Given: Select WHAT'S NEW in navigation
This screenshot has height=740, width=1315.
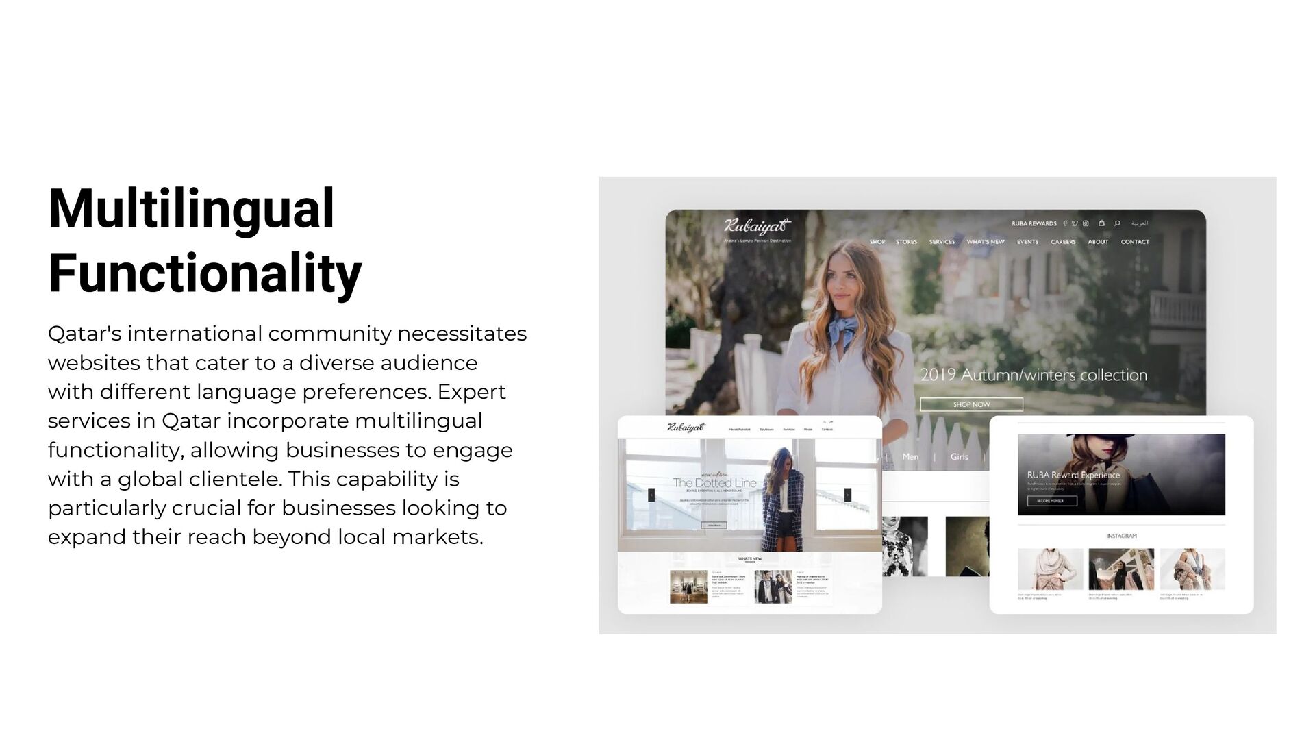Looking at the screenshot, I should [985, 242].
